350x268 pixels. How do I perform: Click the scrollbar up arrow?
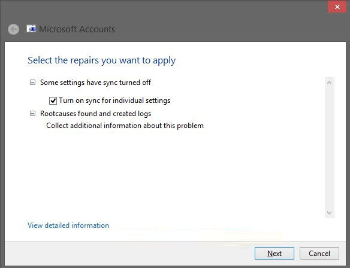click(330, 83)
